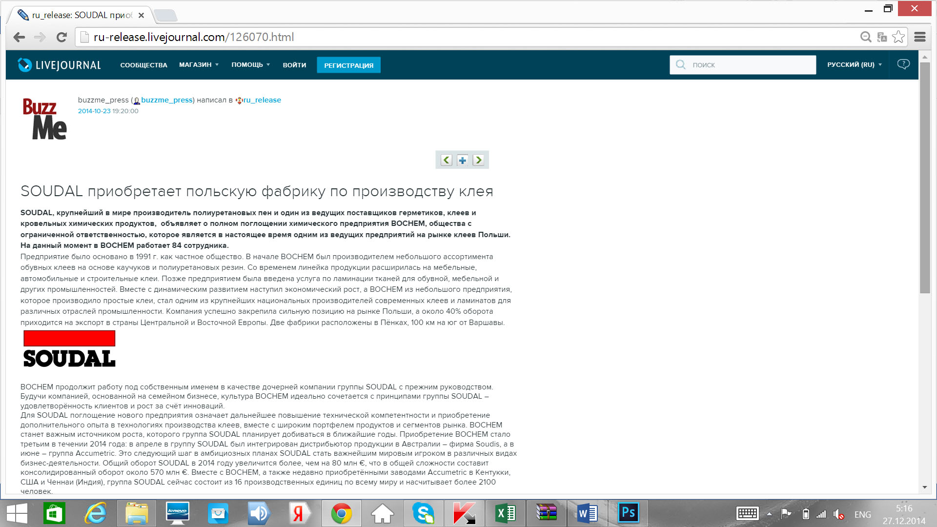Click the add to memories plus icon

(462, 160)
